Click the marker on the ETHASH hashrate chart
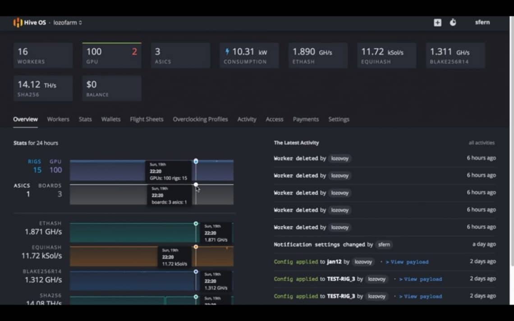 click(196, 223)
